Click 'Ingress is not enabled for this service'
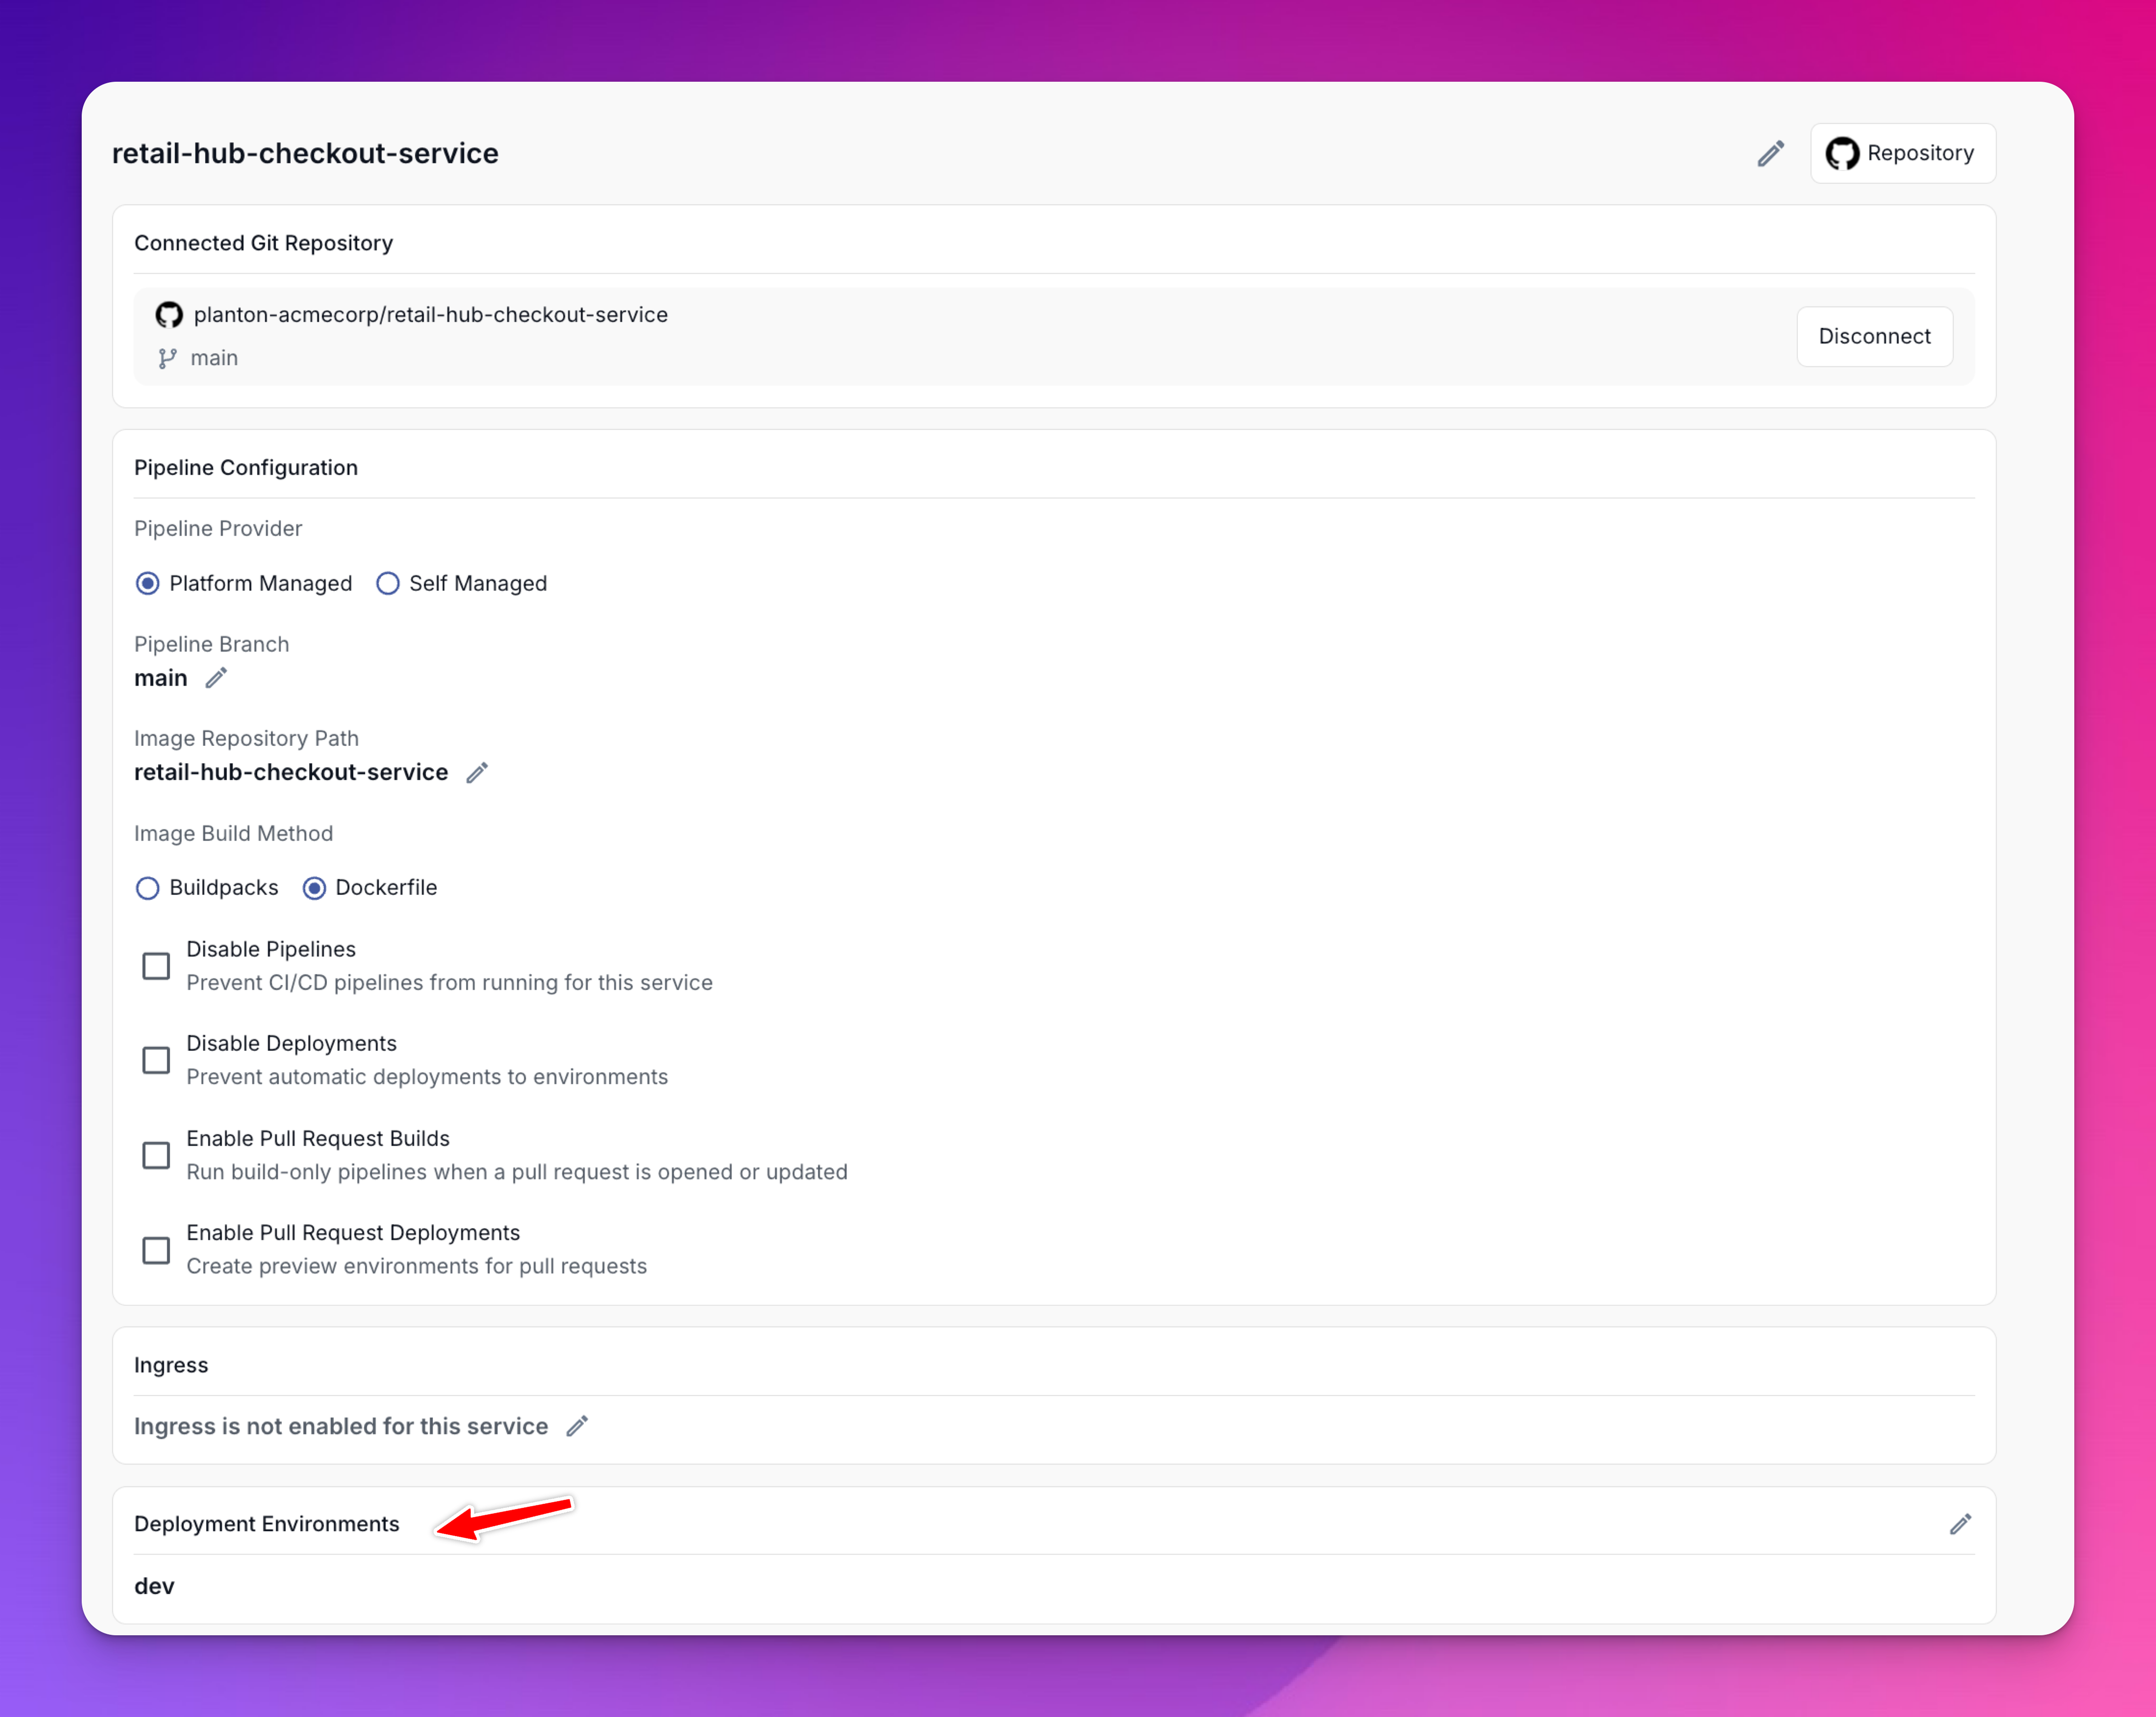Screen dimensions: 2156x1717 341,1426
